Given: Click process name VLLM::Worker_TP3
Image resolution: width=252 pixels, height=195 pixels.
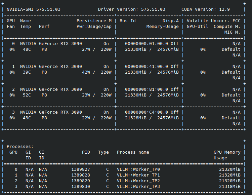Looking at the screenshot, I should (x=138, y=187).
